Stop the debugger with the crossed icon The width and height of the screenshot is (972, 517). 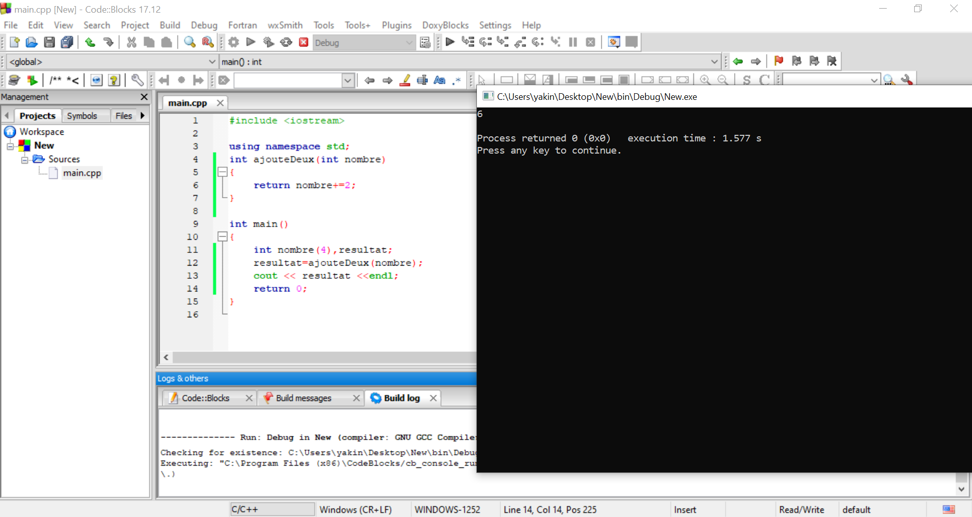tap(591, 42)
